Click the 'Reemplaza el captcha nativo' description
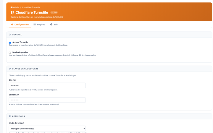The width and height of the screenshot is (213, 133). (38, 45)
